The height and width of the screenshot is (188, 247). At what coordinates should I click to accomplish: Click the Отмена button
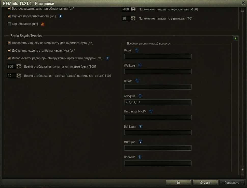point(205,183)
